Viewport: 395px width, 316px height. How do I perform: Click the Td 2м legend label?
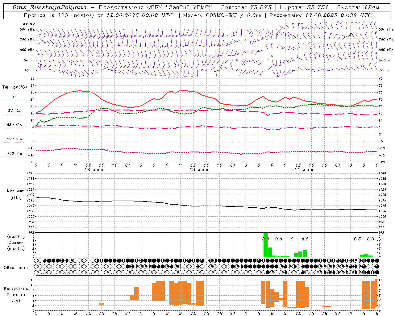click(15, 110)
